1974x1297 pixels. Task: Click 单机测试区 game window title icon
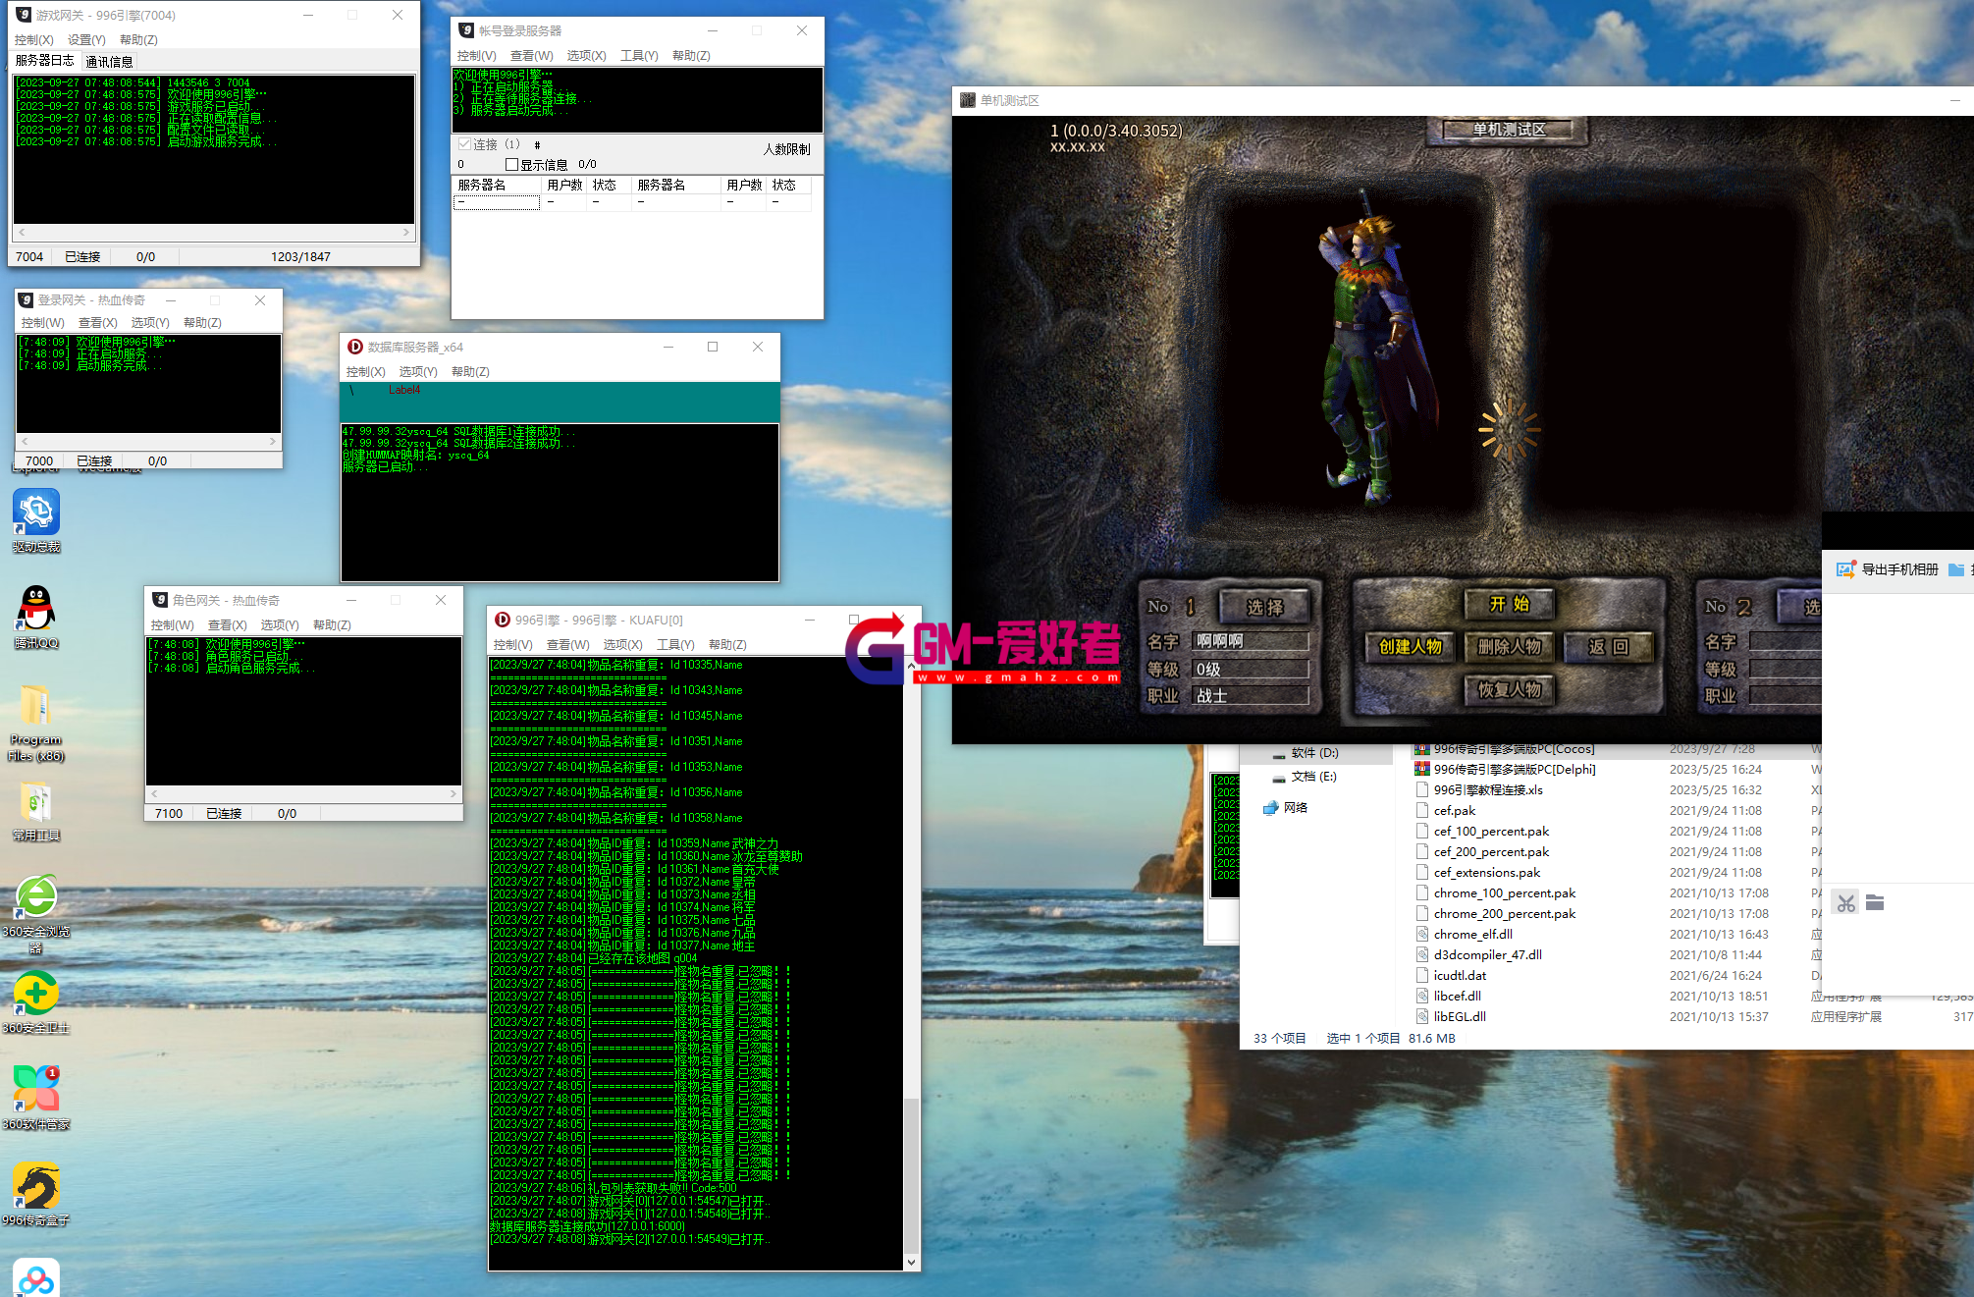pyautogui.click(x=968, y=100)
